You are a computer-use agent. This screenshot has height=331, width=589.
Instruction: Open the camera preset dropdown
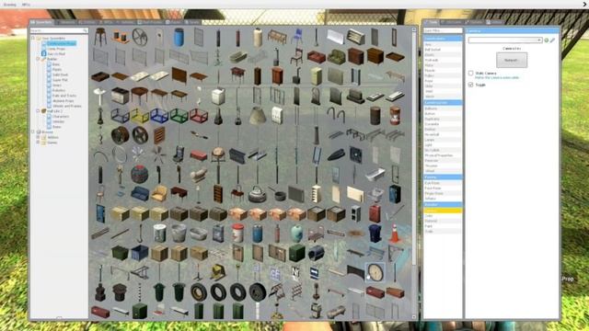pos(505,40)
